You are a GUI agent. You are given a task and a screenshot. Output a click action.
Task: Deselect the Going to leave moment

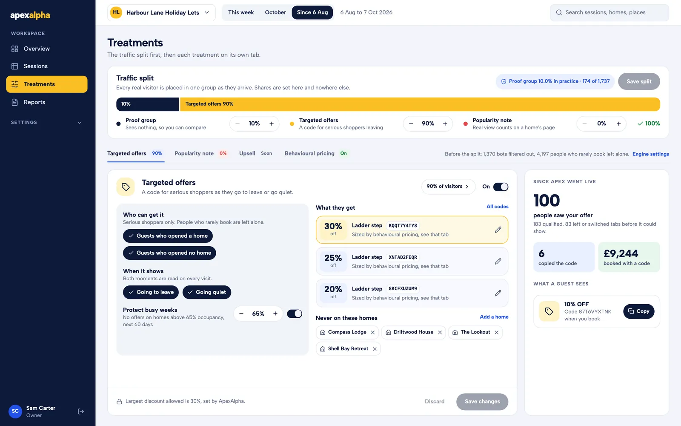point(151,292)
